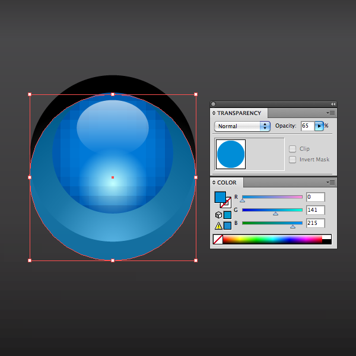Enable the Clip checkbox

tap(293, 149)
